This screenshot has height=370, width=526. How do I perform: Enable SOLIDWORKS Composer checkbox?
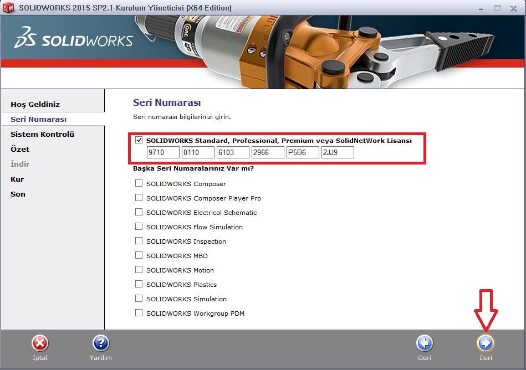click(x=139, y=183)
